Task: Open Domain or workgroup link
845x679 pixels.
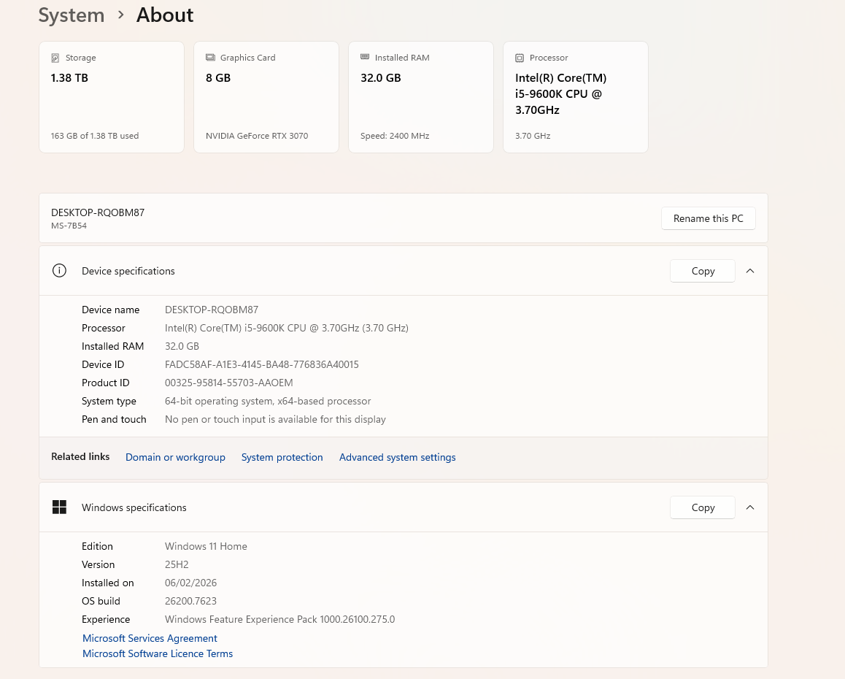Action: [x=175, y=457]
